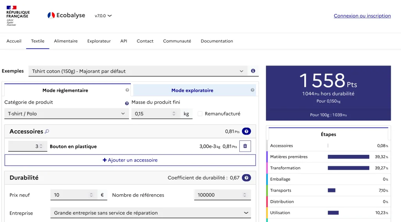Open the Exemples dropdown list
Viewport: 401px width, 222px height.
[x=138, y=71]
